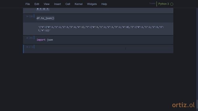
Task: Click the vertical scrollbar thumb at right edge
Action: point(197,104)
